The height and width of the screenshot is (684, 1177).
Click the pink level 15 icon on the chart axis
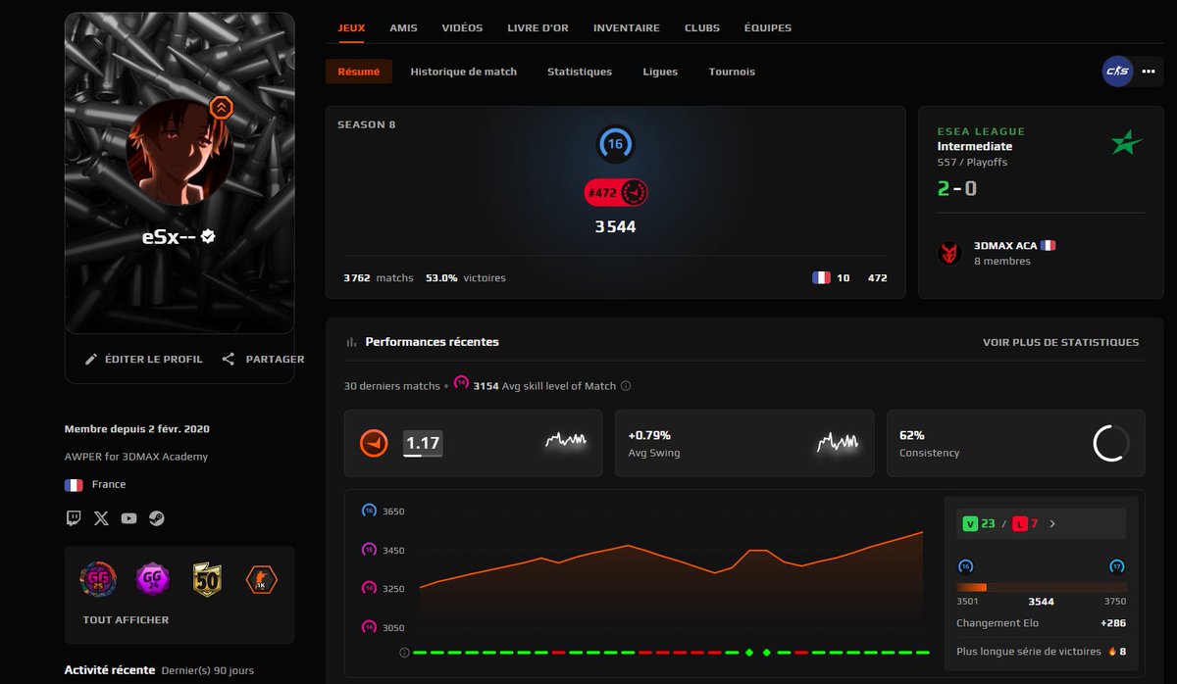pos(369,550)
